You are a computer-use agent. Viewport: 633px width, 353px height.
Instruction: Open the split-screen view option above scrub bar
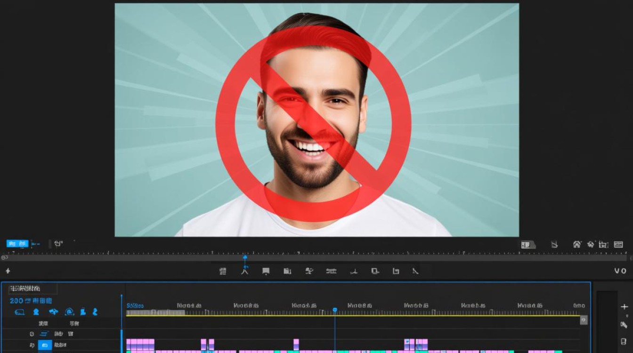[x=528, y=244]
